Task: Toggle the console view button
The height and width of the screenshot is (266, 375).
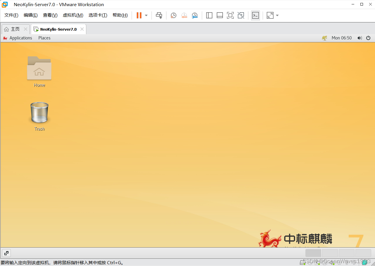Action: (x=255, y=15)
